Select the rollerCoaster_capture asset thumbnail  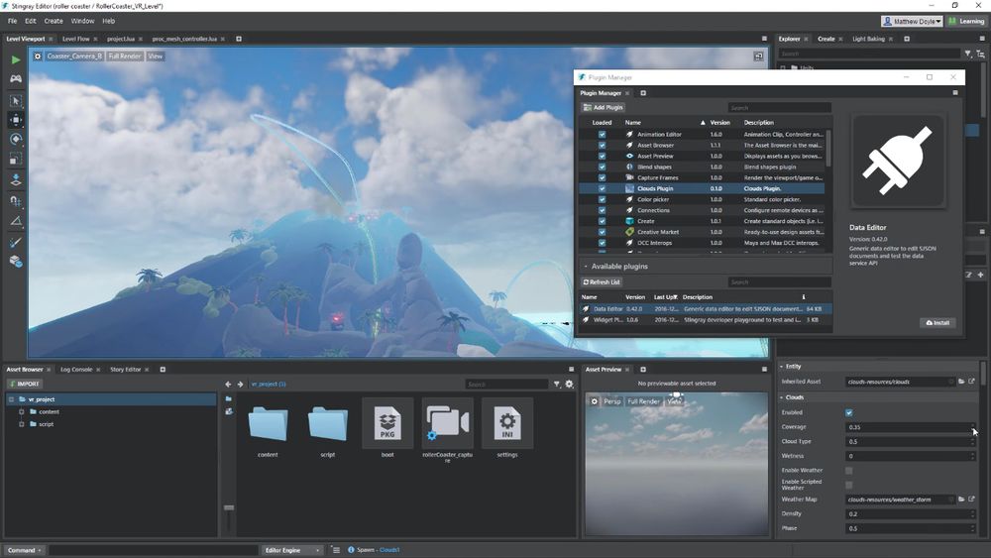click(447, 424)
